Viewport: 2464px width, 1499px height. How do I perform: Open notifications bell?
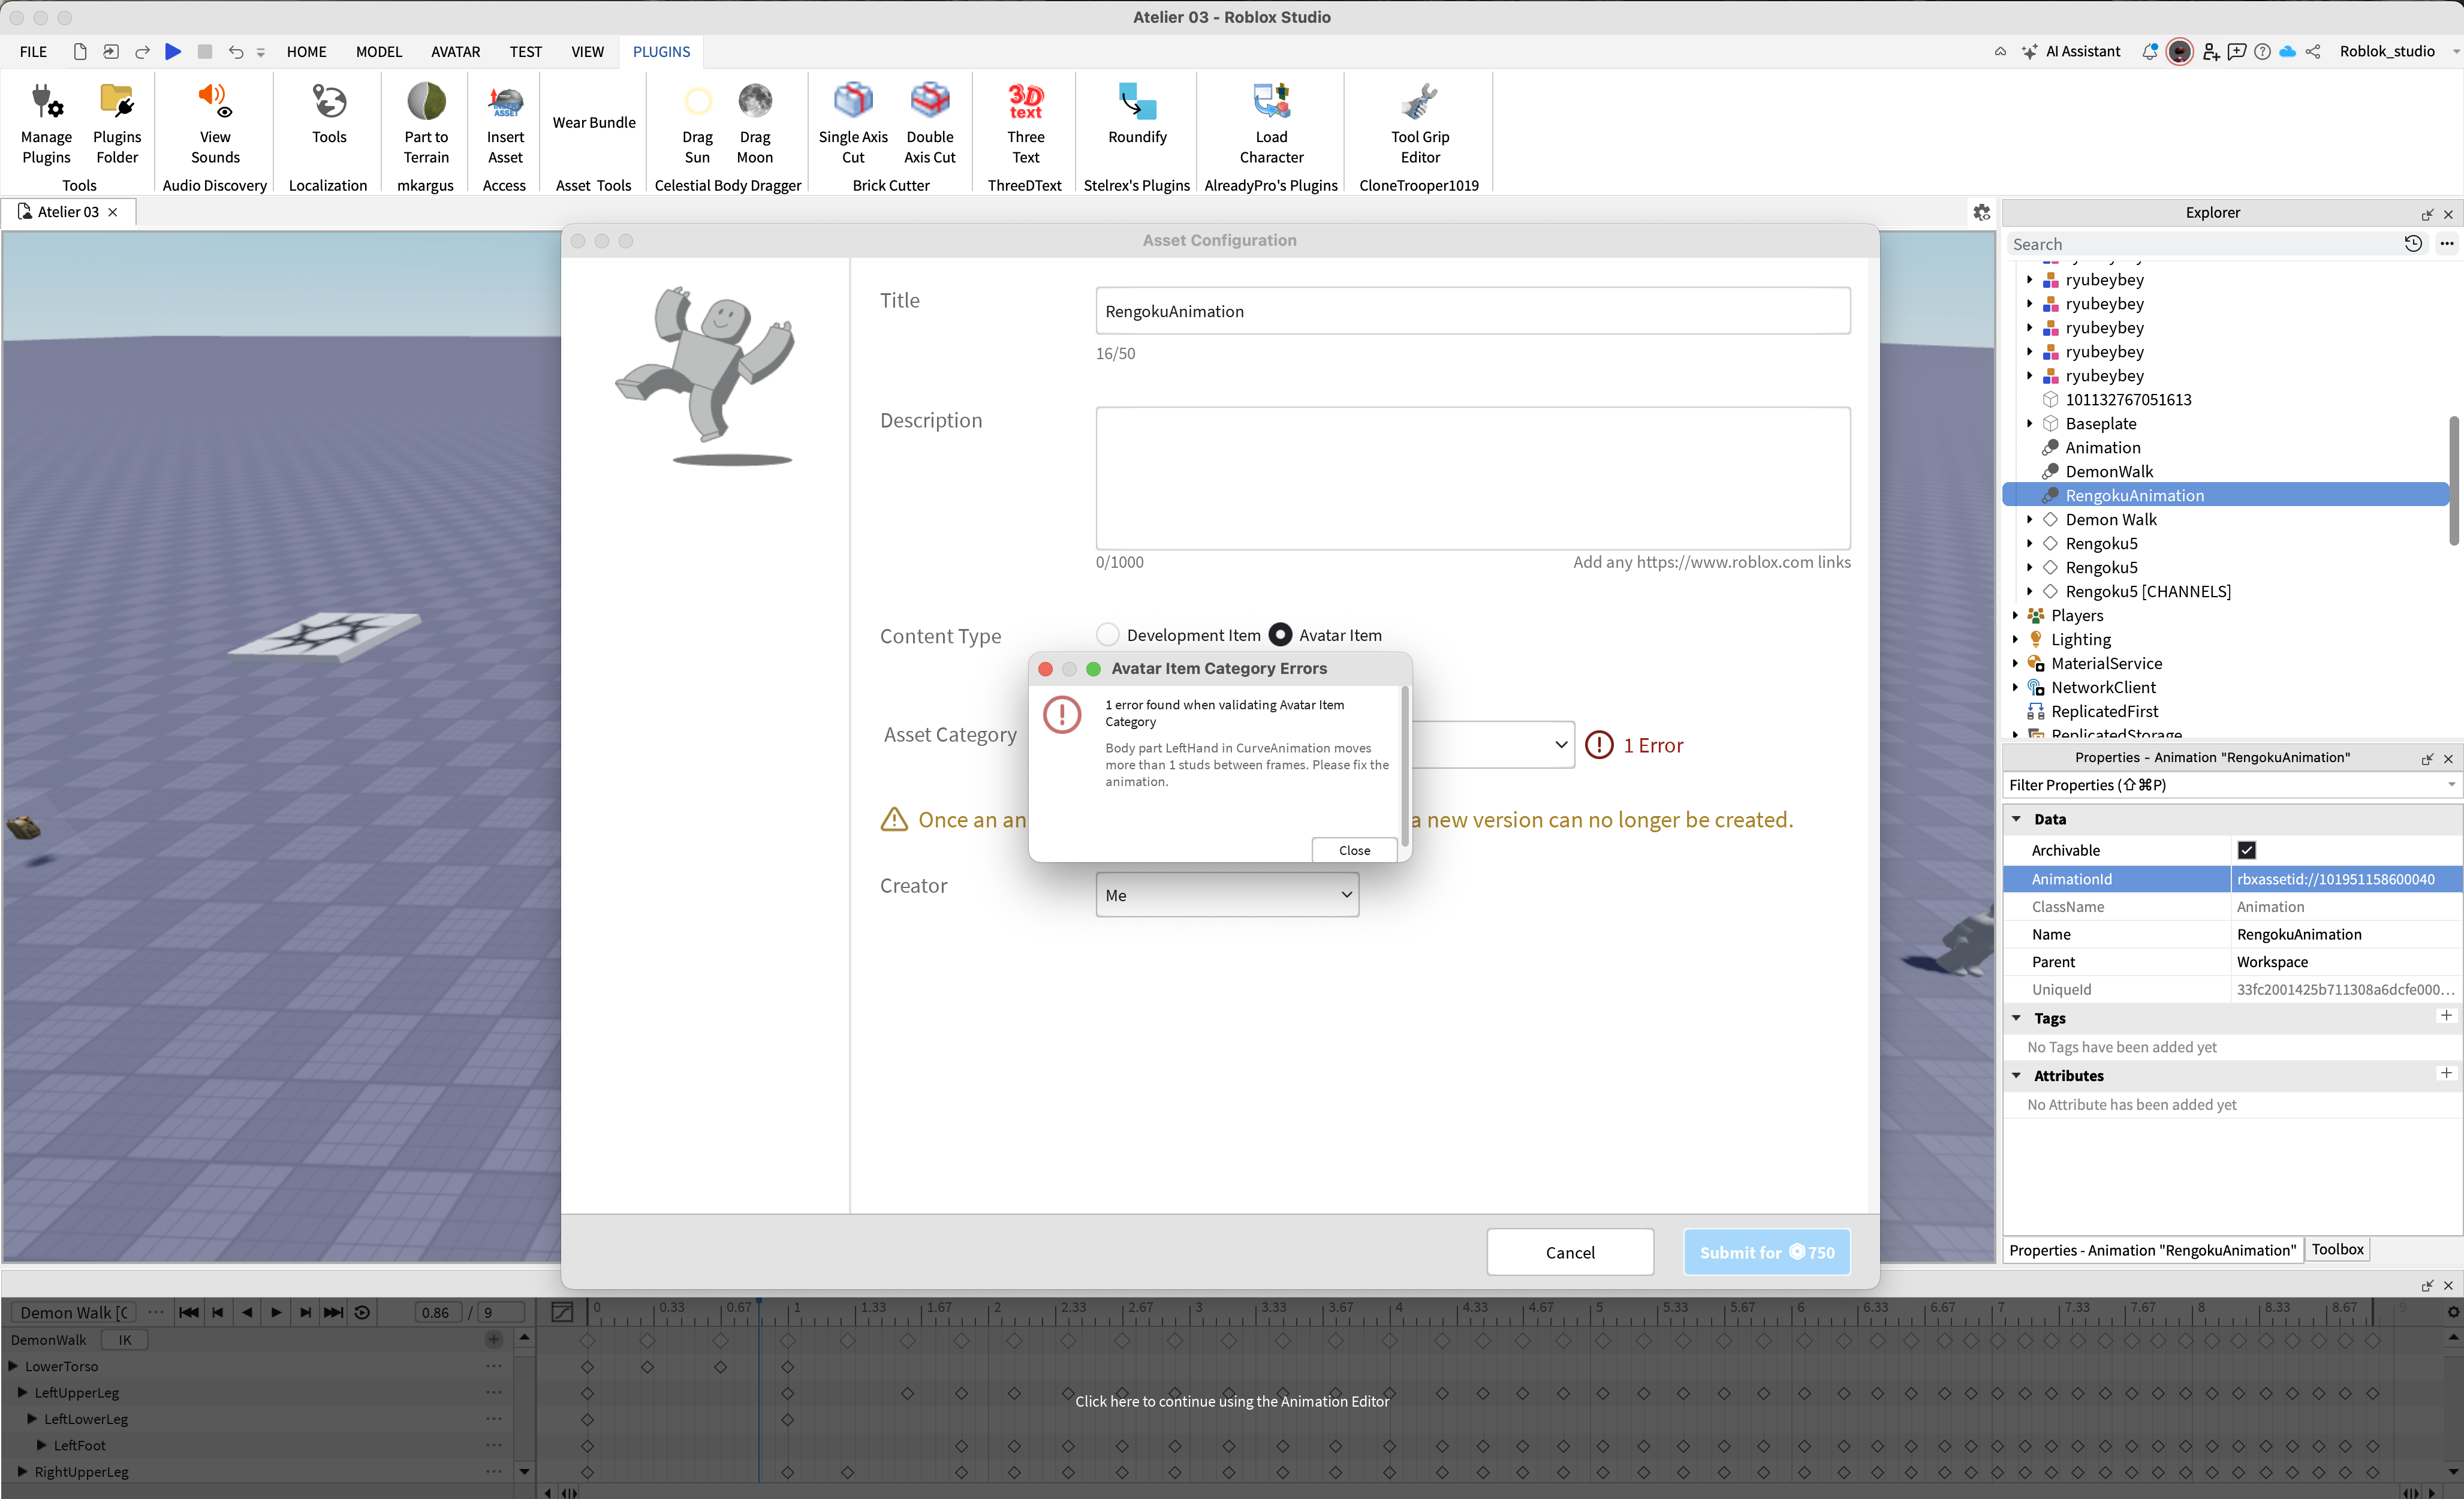point(2149,51)
